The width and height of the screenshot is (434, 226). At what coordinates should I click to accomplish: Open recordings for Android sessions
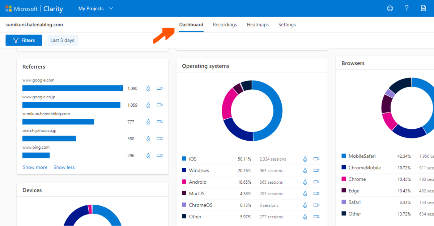[317, 182]
